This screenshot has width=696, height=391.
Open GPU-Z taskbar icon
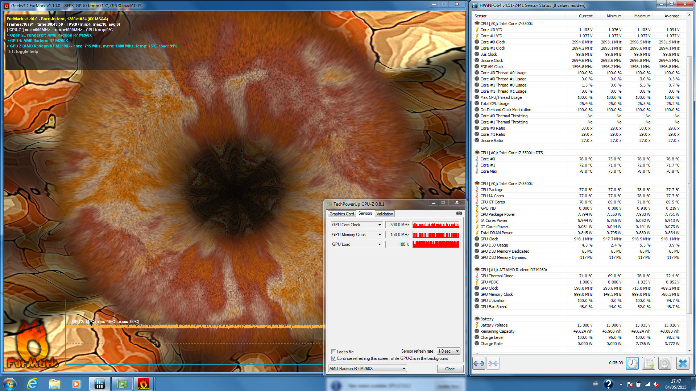[122, 384]
